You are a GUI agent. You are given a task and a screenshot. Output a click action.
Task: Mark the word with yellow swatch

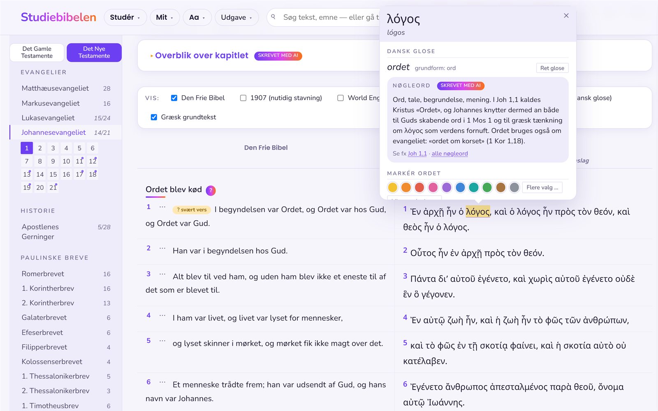point(393,187)
